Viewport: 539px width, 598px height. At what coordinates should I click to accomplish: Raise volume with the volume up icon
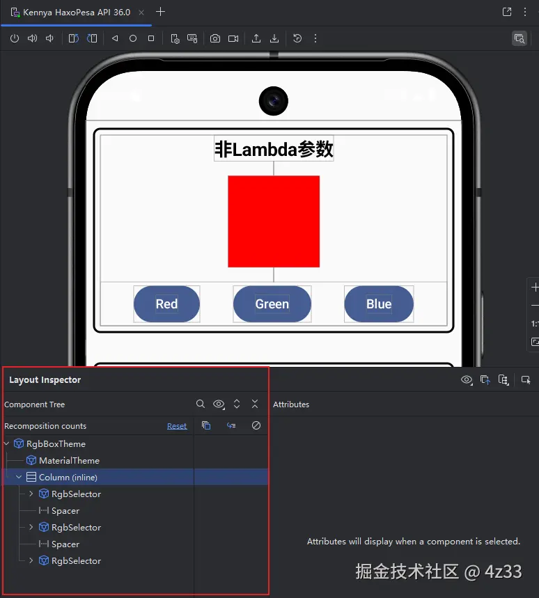[x=33, y=38]
